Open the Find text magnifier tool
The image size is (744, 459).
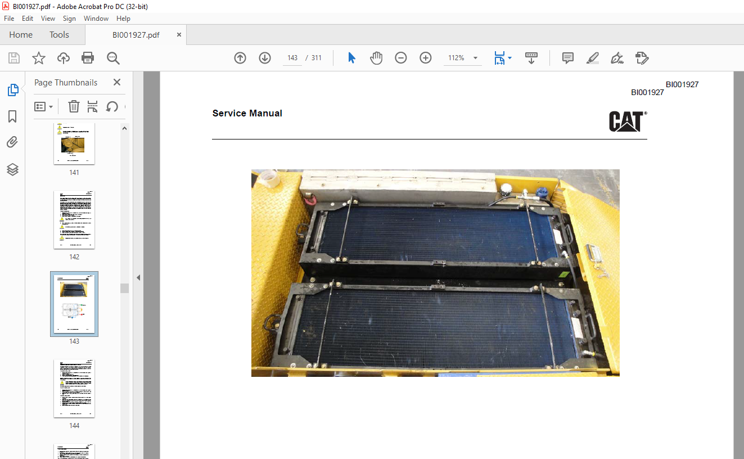click(113, 58)
